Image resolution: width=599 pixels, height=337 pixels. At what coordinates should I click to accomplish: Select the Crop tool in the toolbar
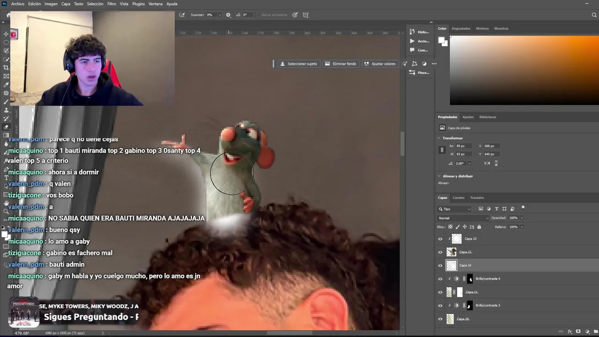tap(6, 68)
